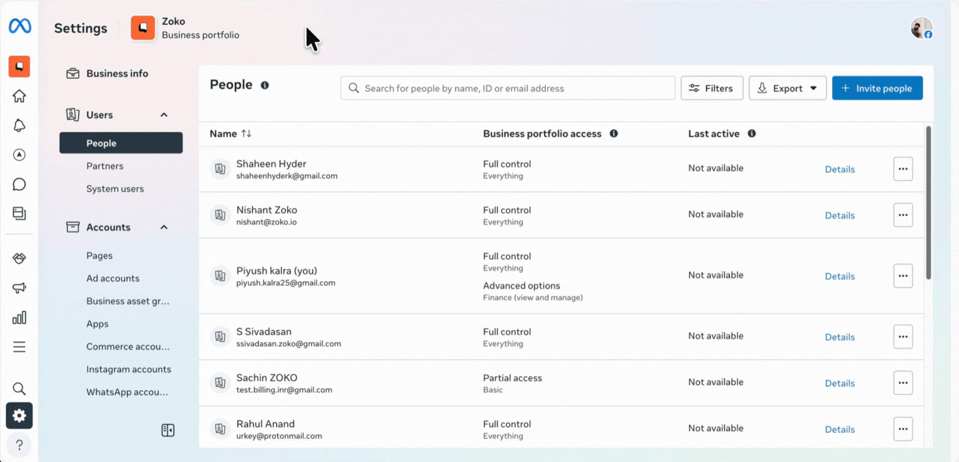Click info icon beside Last active
The image size is (959, 462).
click(752, 134)
